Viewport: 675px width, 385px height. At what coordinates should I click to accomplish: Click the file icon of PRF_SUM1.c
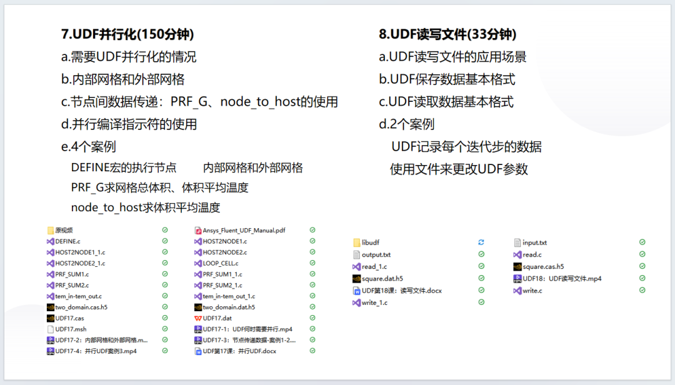(x=51, y=274)
